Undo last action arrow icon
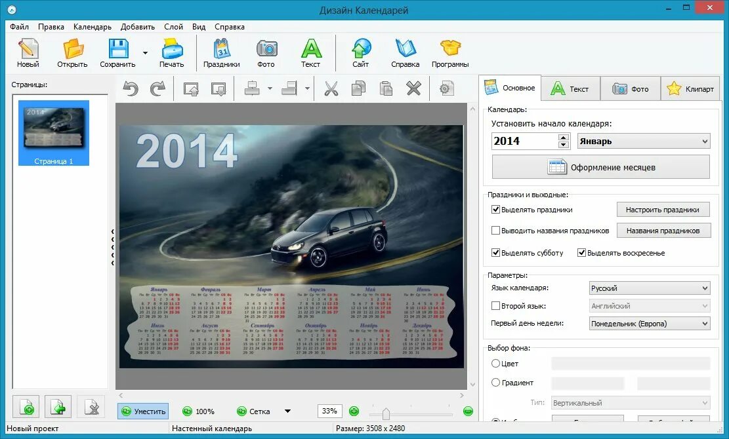729x439 pixels. pyautogui.click(x=131, y=88)
